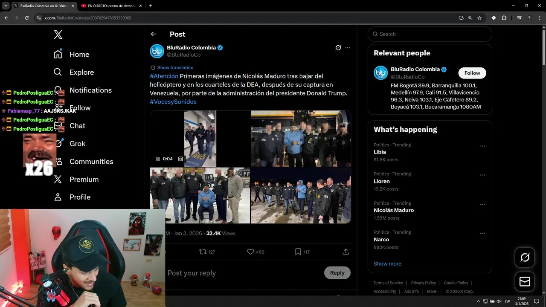This screenshot has width=546, height=307.
Task: Click the back arrow beside Post heading
Action: 154,34
